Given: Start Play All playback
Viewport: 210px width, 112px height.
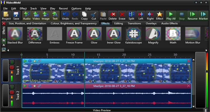Looking at the screenshot, I should (171, 16).
